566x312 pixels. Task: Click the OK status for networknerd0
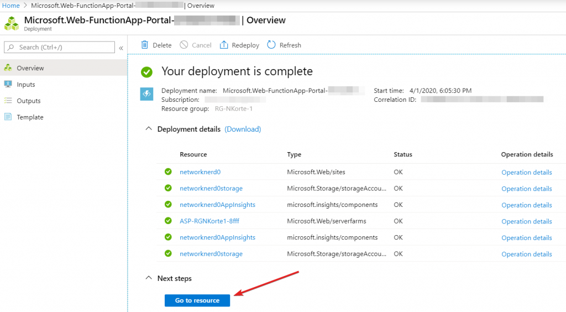pos(398,172)
